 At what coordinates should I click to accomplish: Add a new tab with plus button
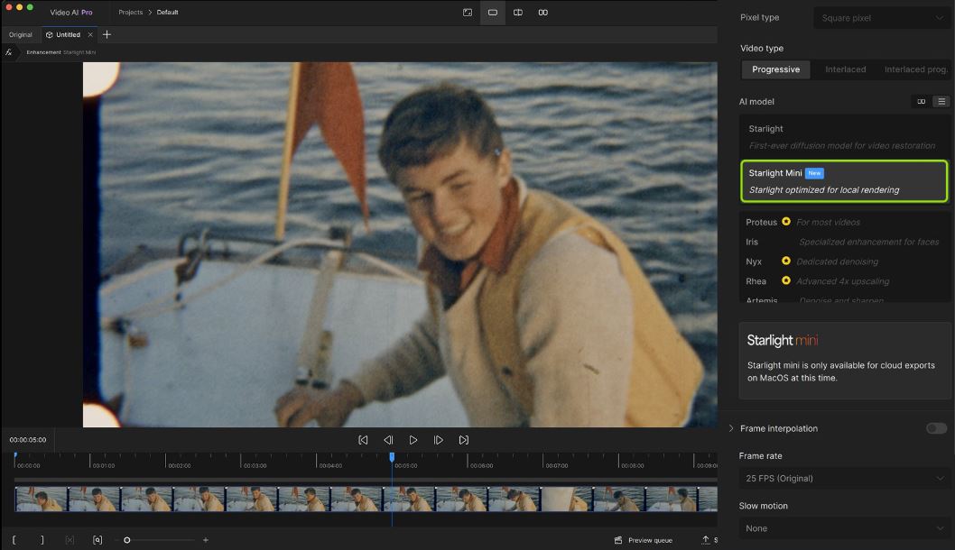pos(107,34)
